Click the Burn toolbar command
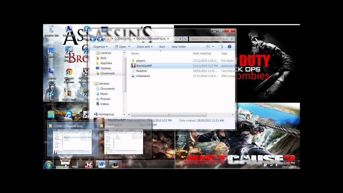The height and width of the screenshot is (193, 343). (x=162, y=47)
